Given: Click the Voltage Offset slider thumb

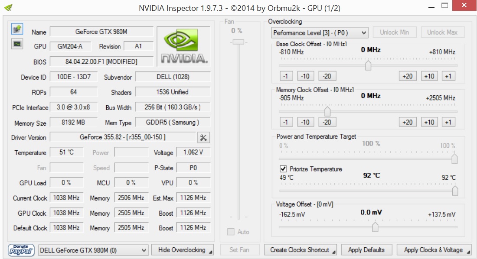Looking at the screenshot, I should pos(375,227).
